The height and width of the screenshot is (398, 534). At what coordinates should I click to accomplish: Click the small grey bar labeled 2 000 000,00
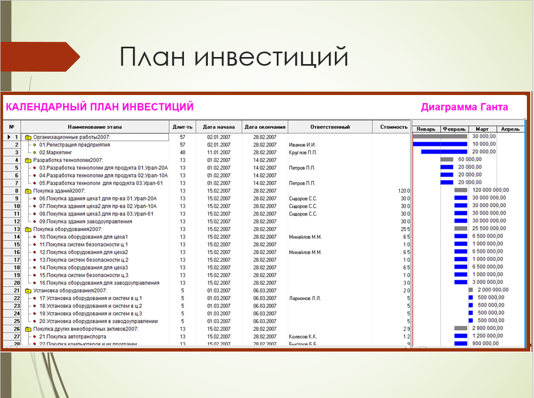point(471,290)
